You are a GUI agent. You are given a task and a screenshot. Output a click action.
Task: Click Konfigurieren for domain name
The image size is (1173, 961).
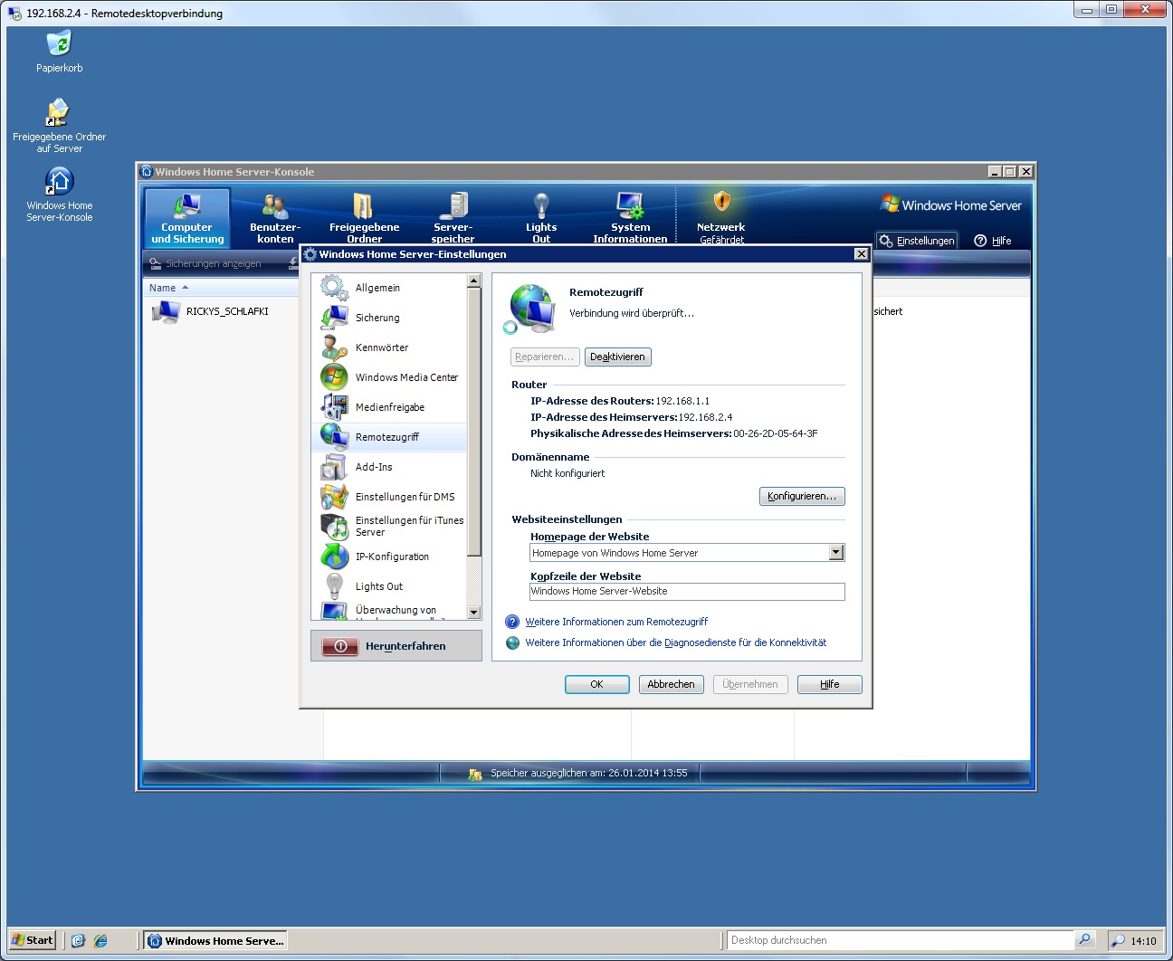(802, 496)
